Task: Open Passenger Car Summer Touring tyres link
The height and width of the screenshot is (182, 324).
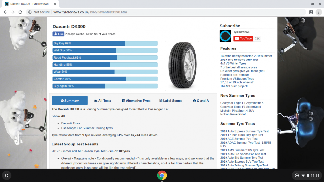Action: click(x=87, y=128)
